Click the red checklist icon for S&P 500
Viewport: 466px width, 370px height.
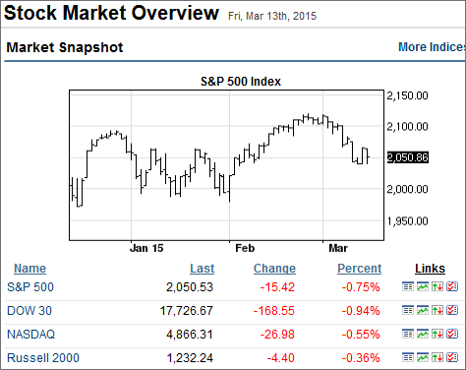pos(452,286)
